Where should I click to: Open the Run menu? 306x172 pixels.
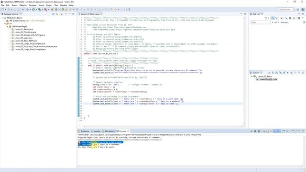click(x=56, y=5)
